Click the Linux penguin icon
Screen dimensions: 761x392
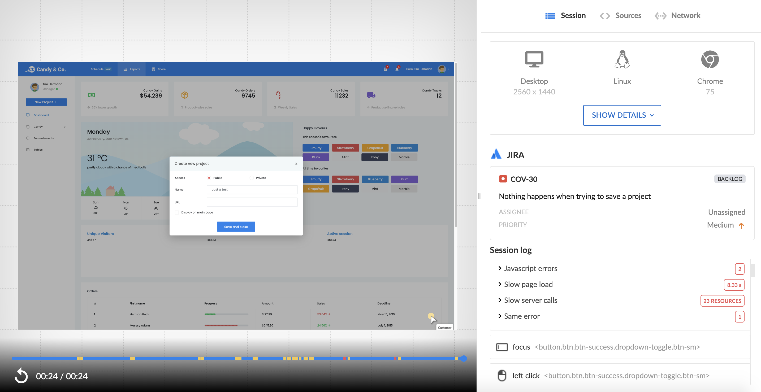(622, 59)
